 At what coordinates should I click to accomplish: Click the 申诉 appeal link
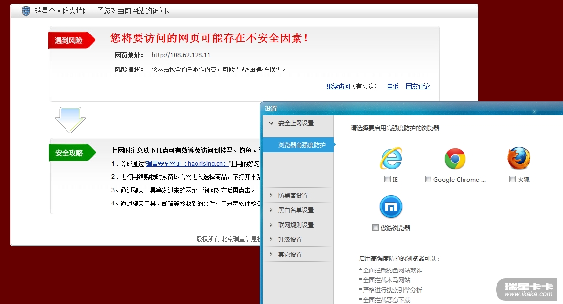coord(393,86)
